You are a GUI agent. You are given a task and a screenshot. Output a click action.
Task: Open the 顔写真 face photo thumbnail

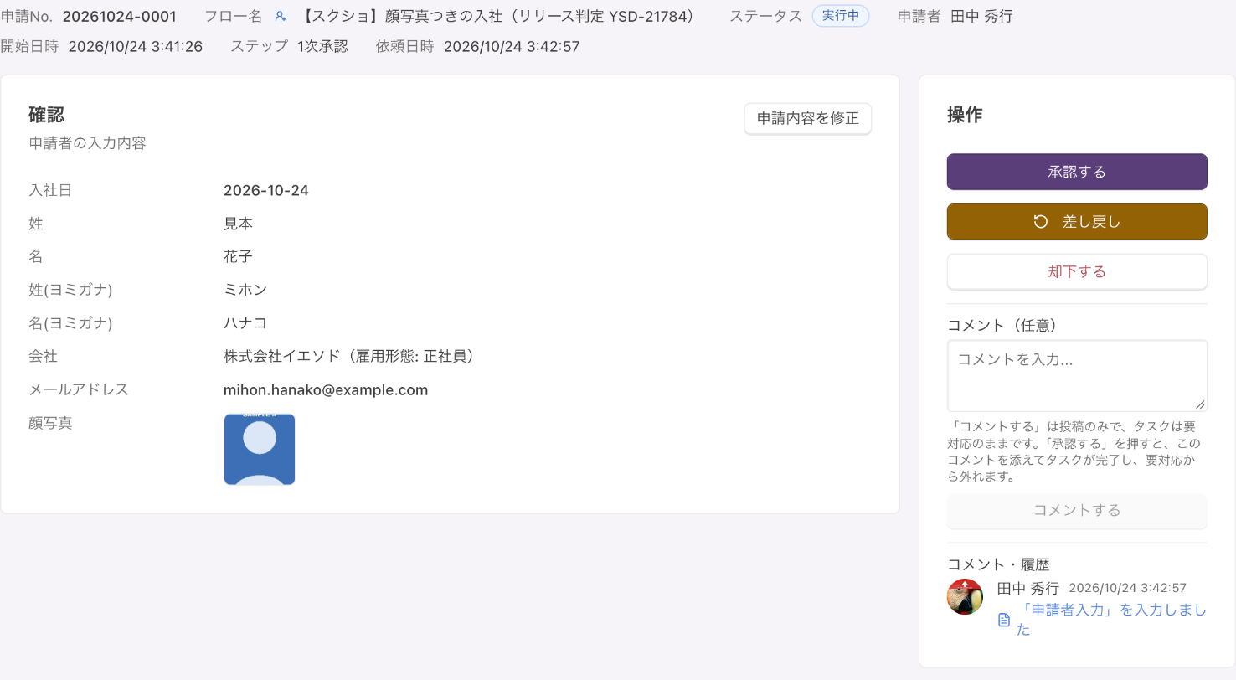[x=260, y=449]
